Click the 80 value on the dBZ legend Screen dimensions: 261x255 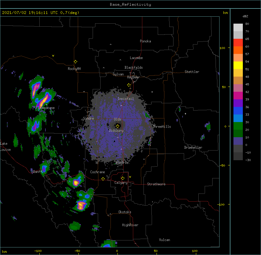click(x=247, y=24)
